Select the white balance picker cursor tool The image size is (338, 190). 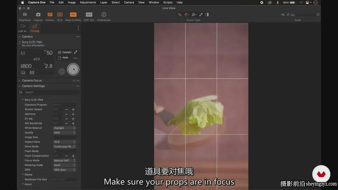tap(201, 15)
